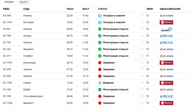Open flight number KC 979 to Уральск
The height and width of the screenshot is (107, 190).
7,69
